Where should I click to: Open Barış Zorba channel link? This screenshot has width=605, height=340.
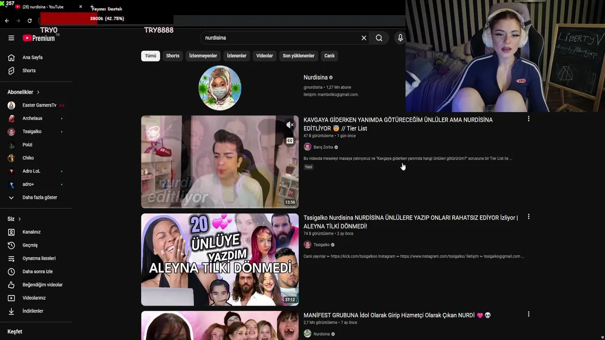(x=323, y=147)
